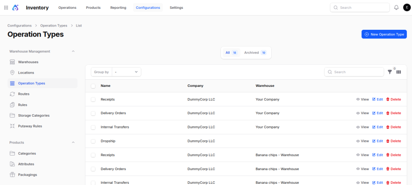412x185 pixels.
Task: Open the Group by dropdown
Action: tap(126, 72)
